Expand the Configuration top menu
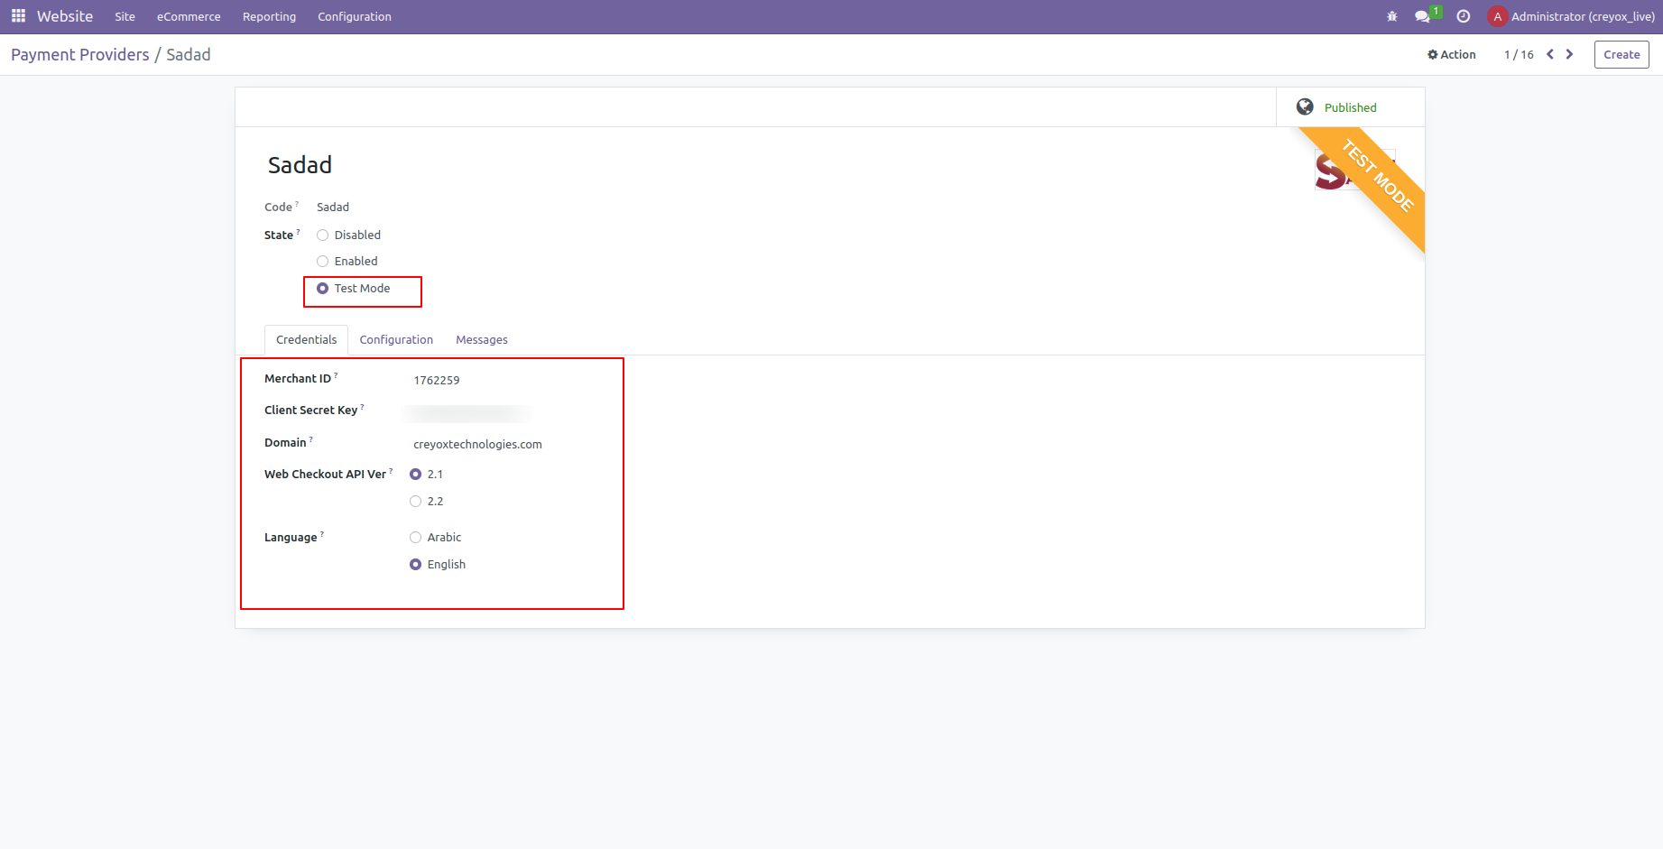This screenshot has width=1663, height=849. point(354,16)
